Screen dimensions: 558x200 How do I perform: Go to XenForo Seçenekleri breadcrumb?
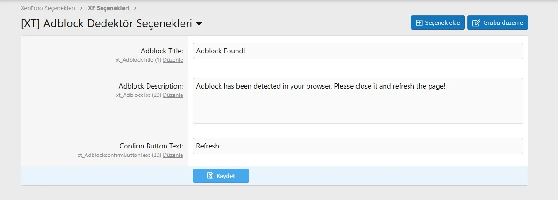47,8
